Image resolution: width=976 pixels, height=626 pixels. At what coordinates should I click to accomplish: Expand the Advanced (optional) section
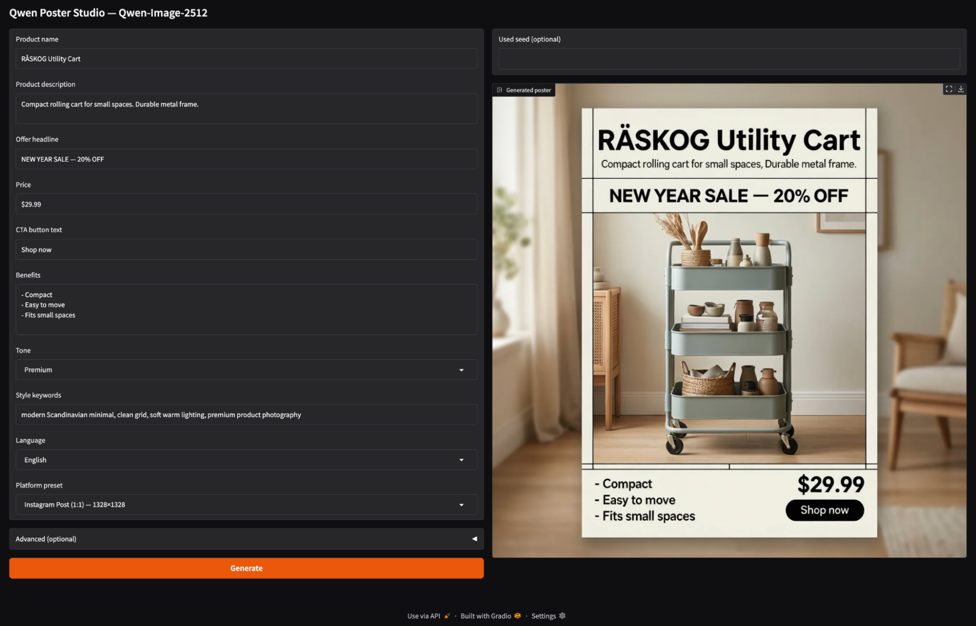pos(246,539)
